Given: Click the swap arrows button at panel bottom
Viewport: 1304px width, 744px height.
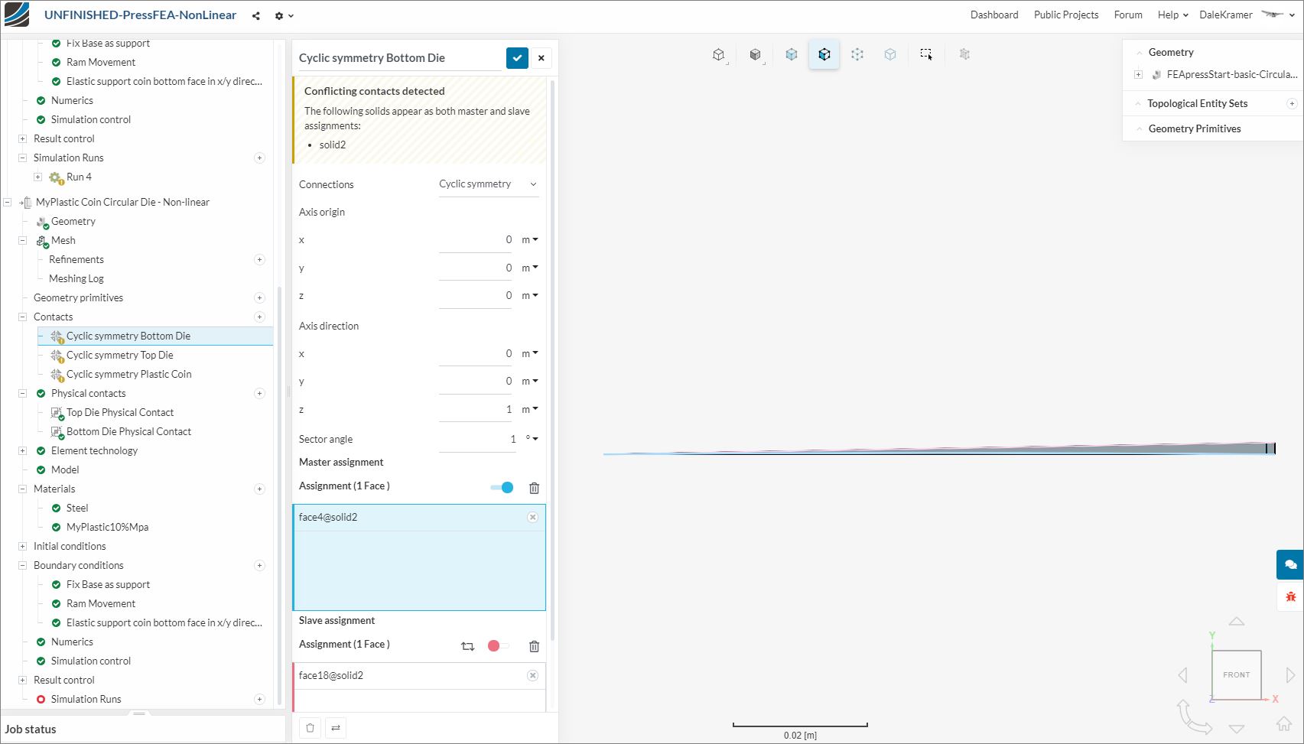Looking at the screenshot, I should click(x=336, y=728).
